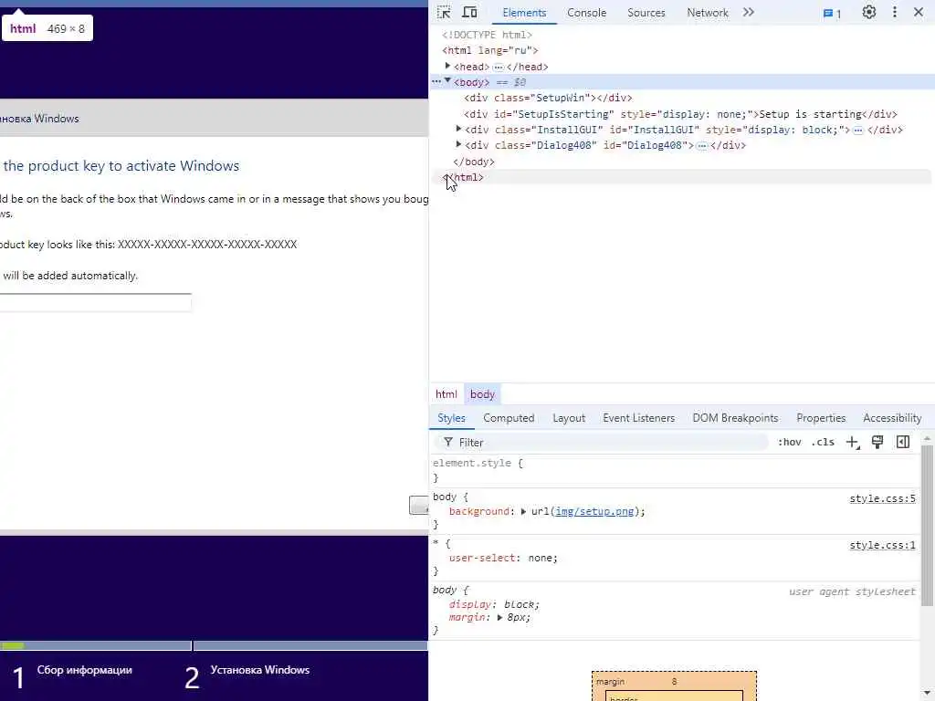Open the Network tab

tap(708, 13)
